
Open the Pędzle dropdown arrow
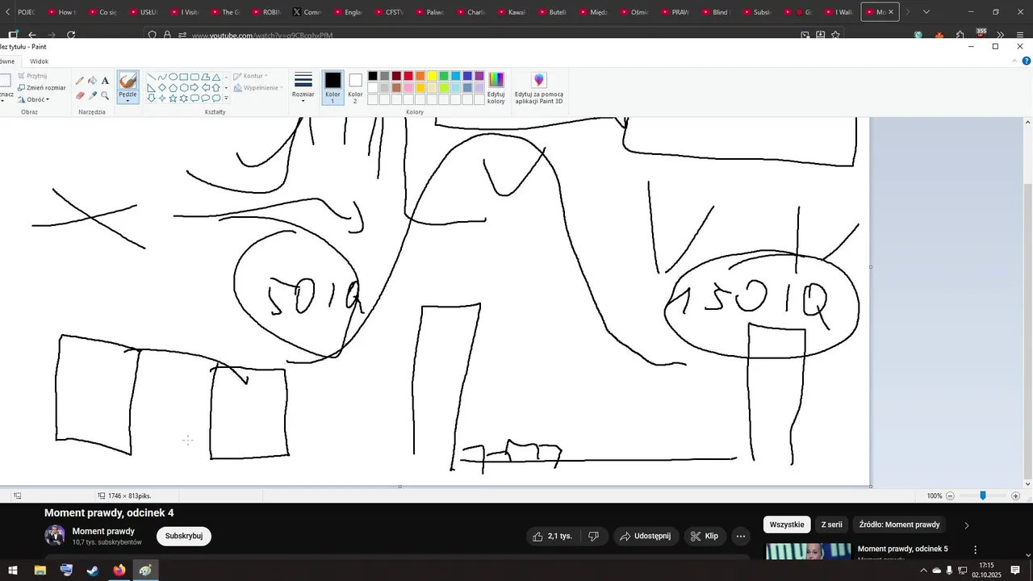(x=128, y=100)
